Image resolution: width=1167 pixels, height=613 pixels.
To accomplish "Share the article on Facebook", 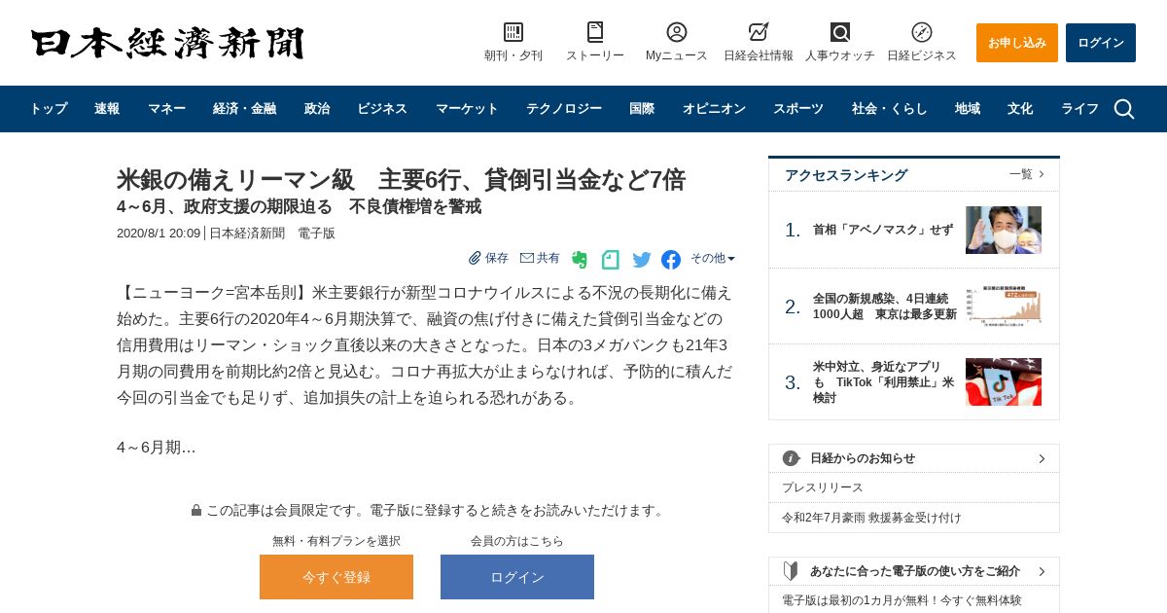I will 671,260.
